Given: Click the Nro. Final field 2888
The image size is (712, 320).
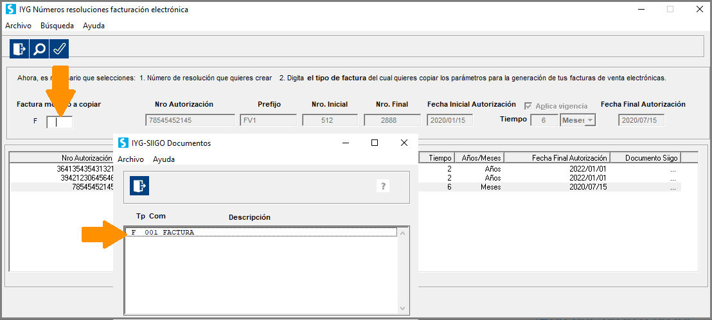Looking at the screenshot, I should pos(391,120).
